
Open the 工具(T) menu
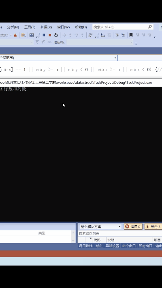[x=30, y=27]
